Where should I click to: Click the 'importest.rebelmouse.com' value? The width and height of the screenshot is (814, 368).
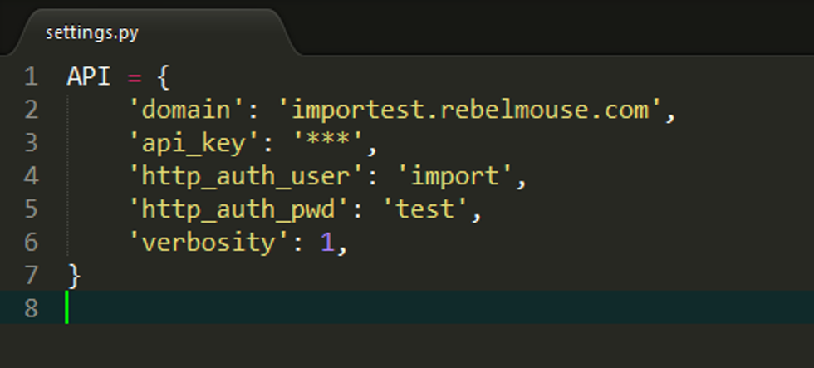click(471, 110)
